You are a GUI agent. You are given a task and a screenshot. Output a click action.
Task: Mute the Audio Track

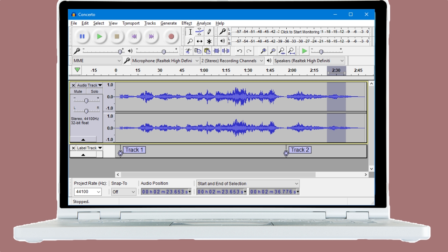77,91
